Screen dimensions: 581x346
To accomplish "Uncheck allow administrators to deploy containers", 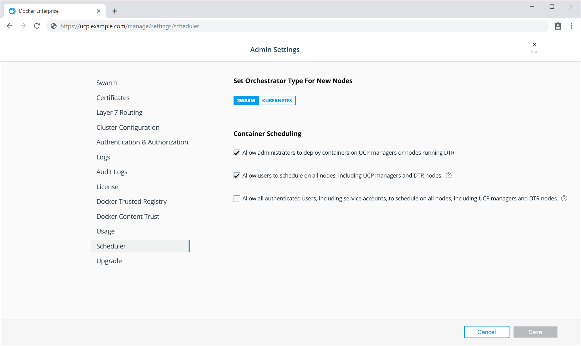I will [x=237, y=153].
